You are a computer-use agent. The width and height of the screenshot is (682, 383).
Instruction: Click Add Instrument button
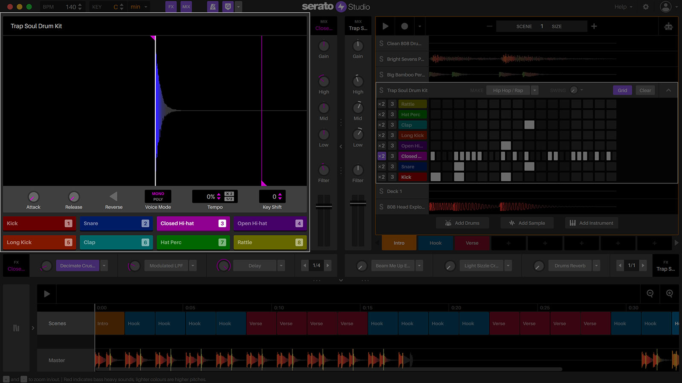coord(591,223)
